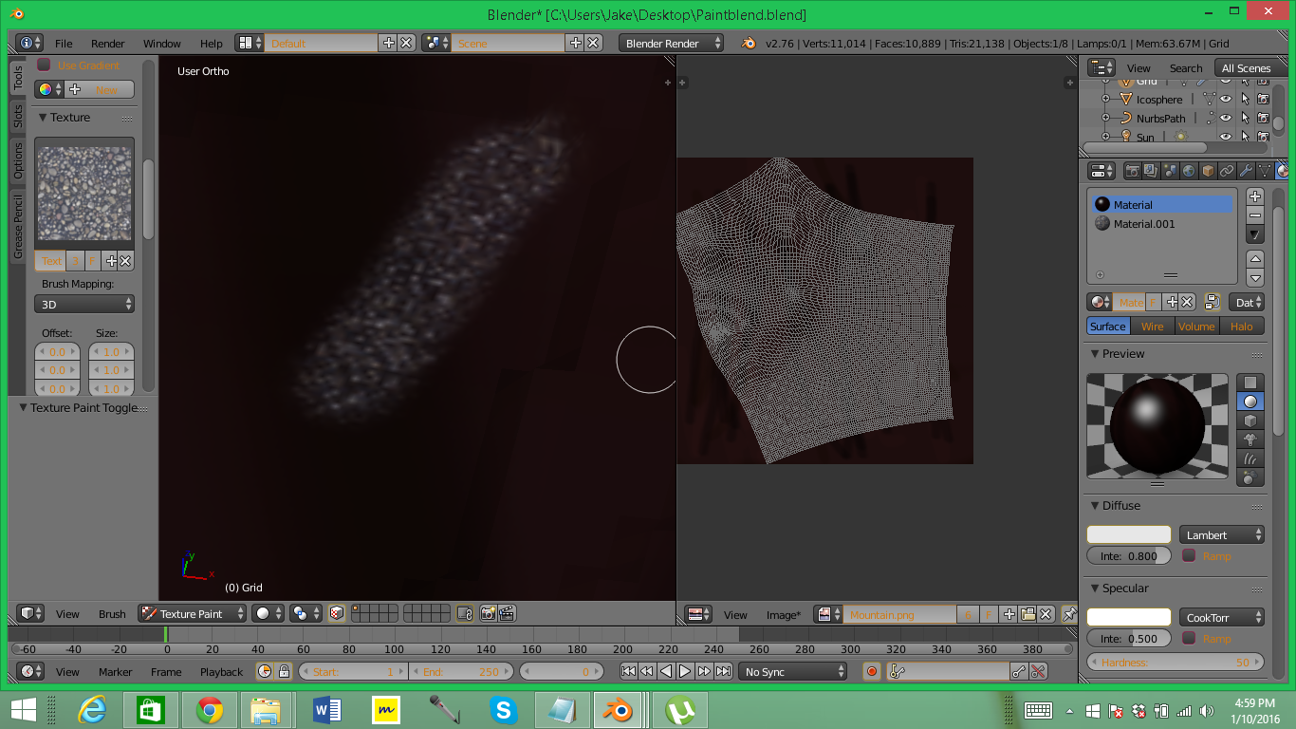Open the render properties tab (camera icon)
The image size is (1296, 729).
coord(1132,171)
